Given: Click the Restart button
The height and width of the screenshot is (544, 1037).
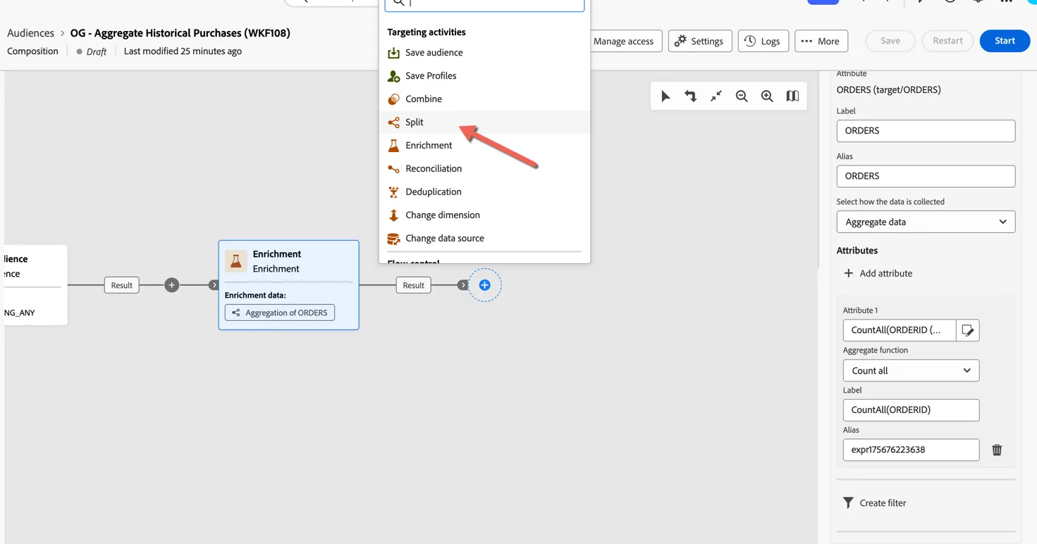Looking at the screenshot, I should point(947,41).
